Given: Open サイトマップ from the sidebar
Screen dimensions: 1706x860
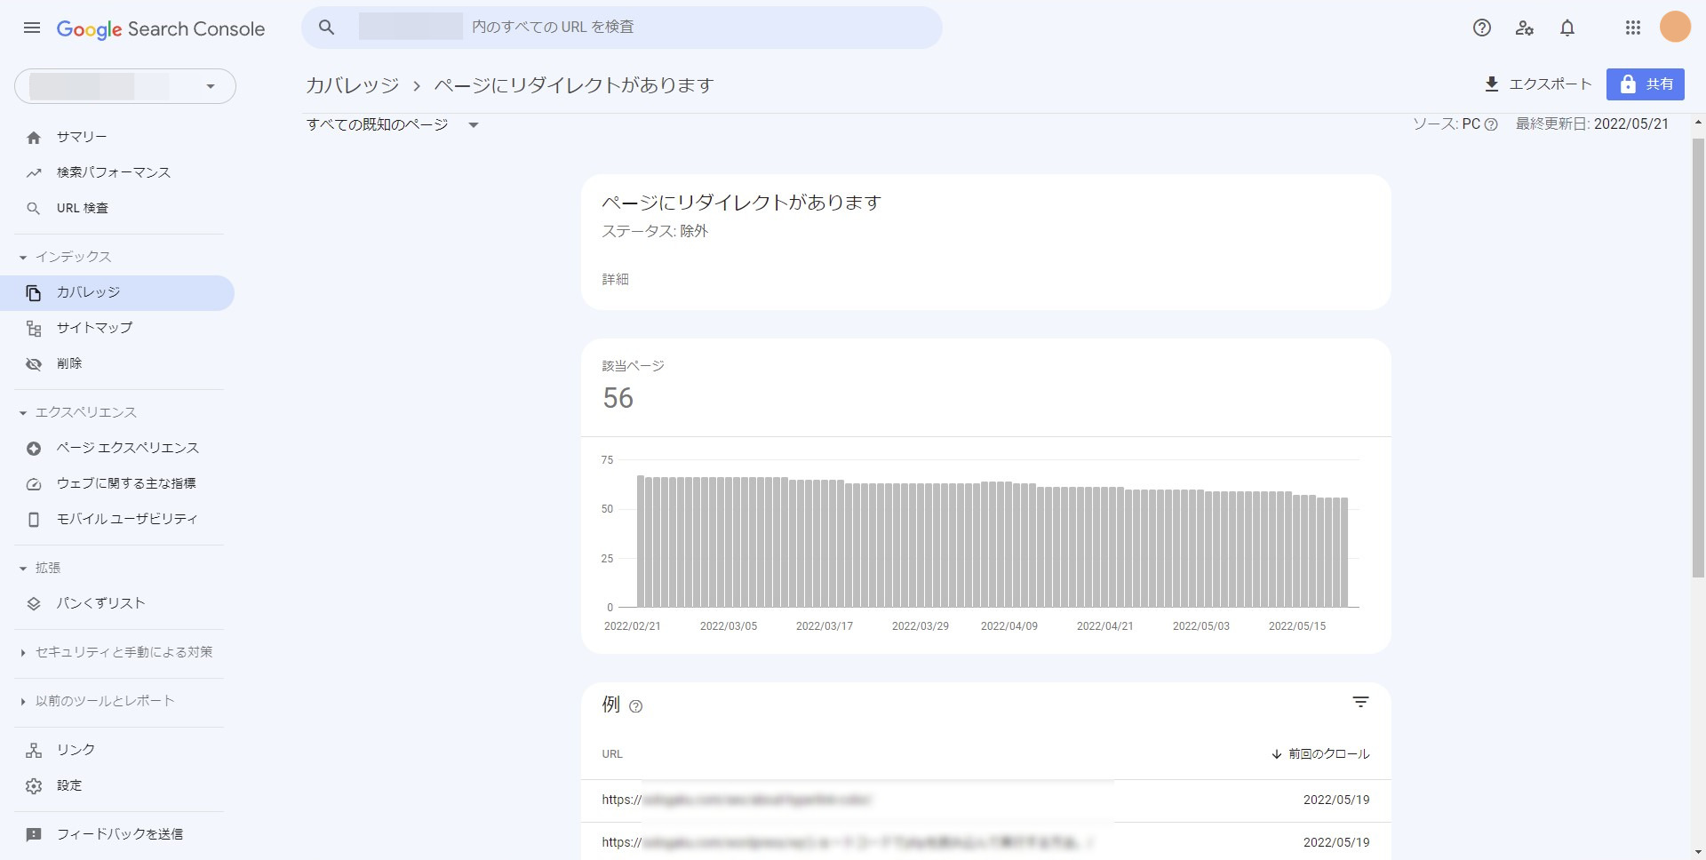Looking at the screenshot, I should pyautogui.click(x=94, y=328).
